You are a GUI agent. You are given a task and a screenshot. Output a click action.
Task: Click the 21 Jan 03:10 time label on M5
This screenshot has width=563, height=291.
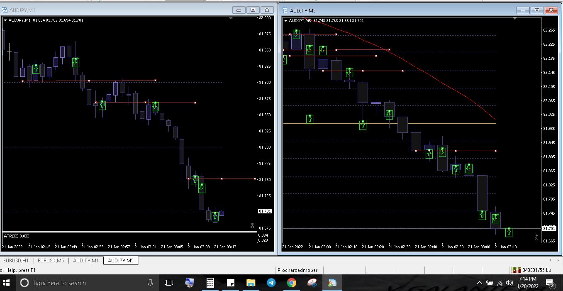(x=505, y=247)
